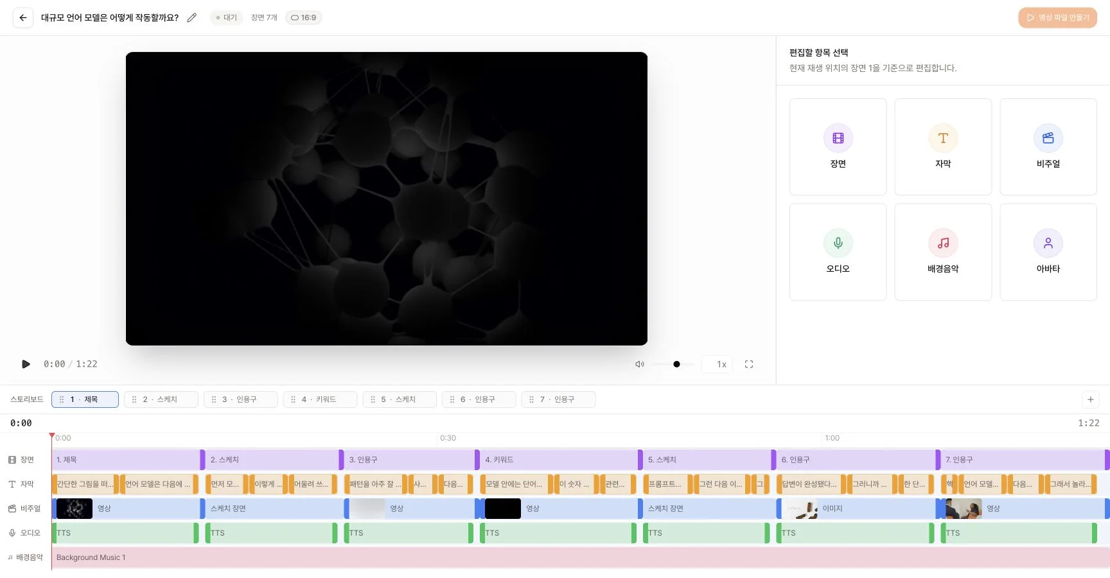Select storyboard tab 2 · 스케치
Screen dimensions: 1110x578
pyautogui.click(x=161, y=399)
